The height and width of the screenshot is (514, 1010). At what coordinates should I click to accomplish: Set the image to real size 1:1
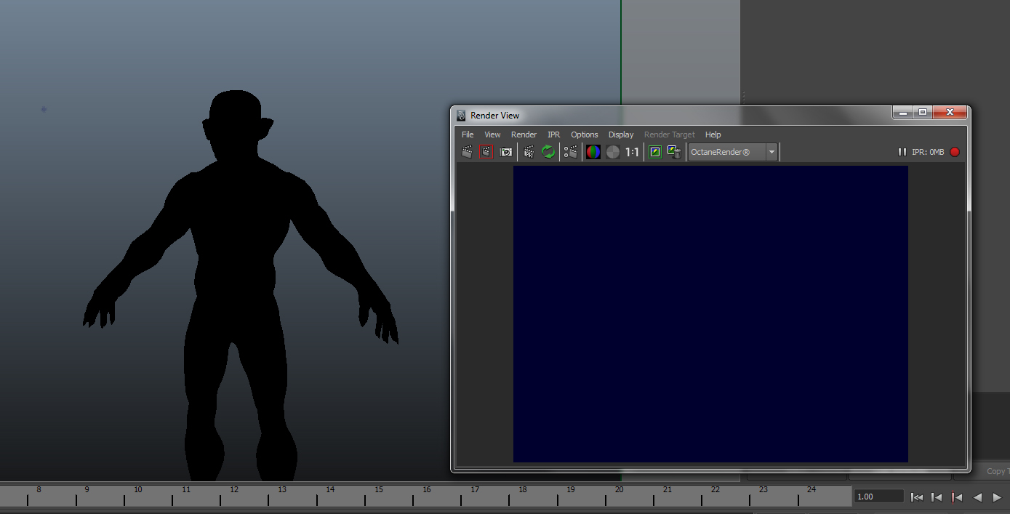(x=633, y=152)
